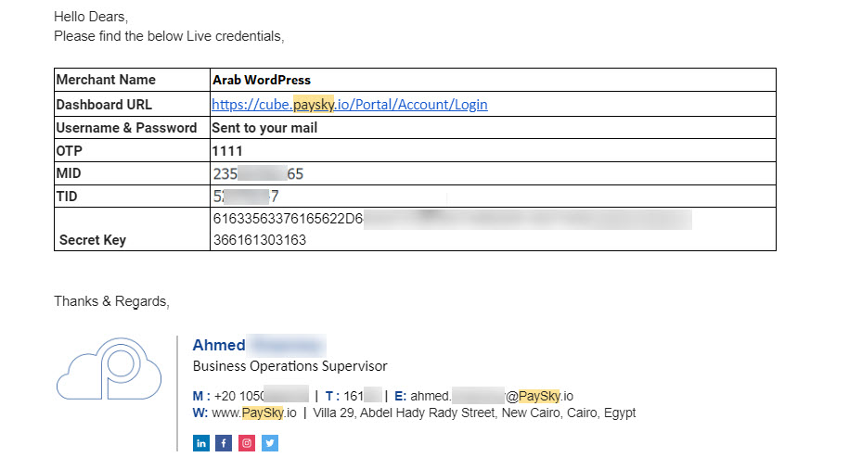Click the 'Sent to your mail' cell

click(x=264, y=128)
